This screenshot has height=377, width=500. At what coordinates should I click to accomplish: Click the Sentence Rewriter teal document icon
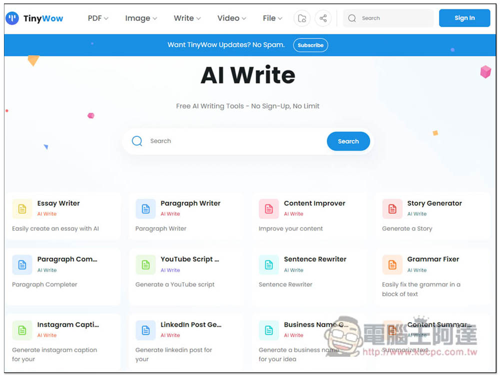pos(269,265)
